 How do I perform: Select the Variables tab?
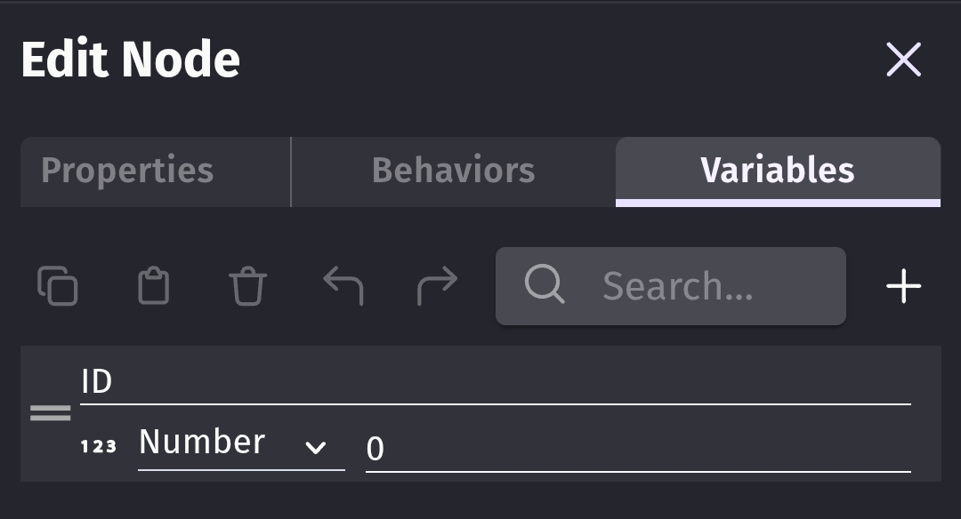click(777, 171)
